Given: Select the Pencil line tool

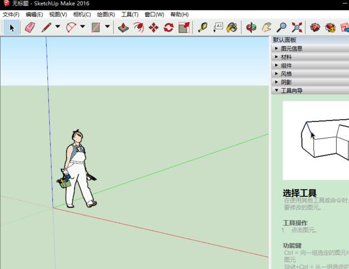Looking at the screenshot, I should tap(46, 27).
